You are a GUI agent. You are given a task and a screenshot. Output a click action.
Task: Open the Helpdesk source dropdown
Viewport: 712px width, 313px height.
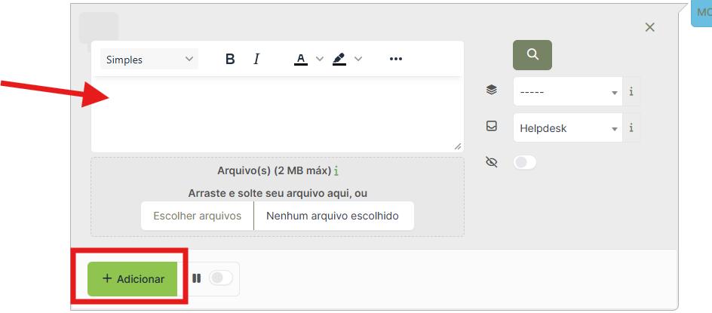click(x=568, y=128)
